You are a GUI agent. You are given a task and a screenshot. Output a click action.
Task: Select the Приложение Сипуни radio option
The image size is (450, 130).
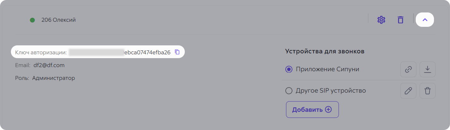click(x=289, y=69)
